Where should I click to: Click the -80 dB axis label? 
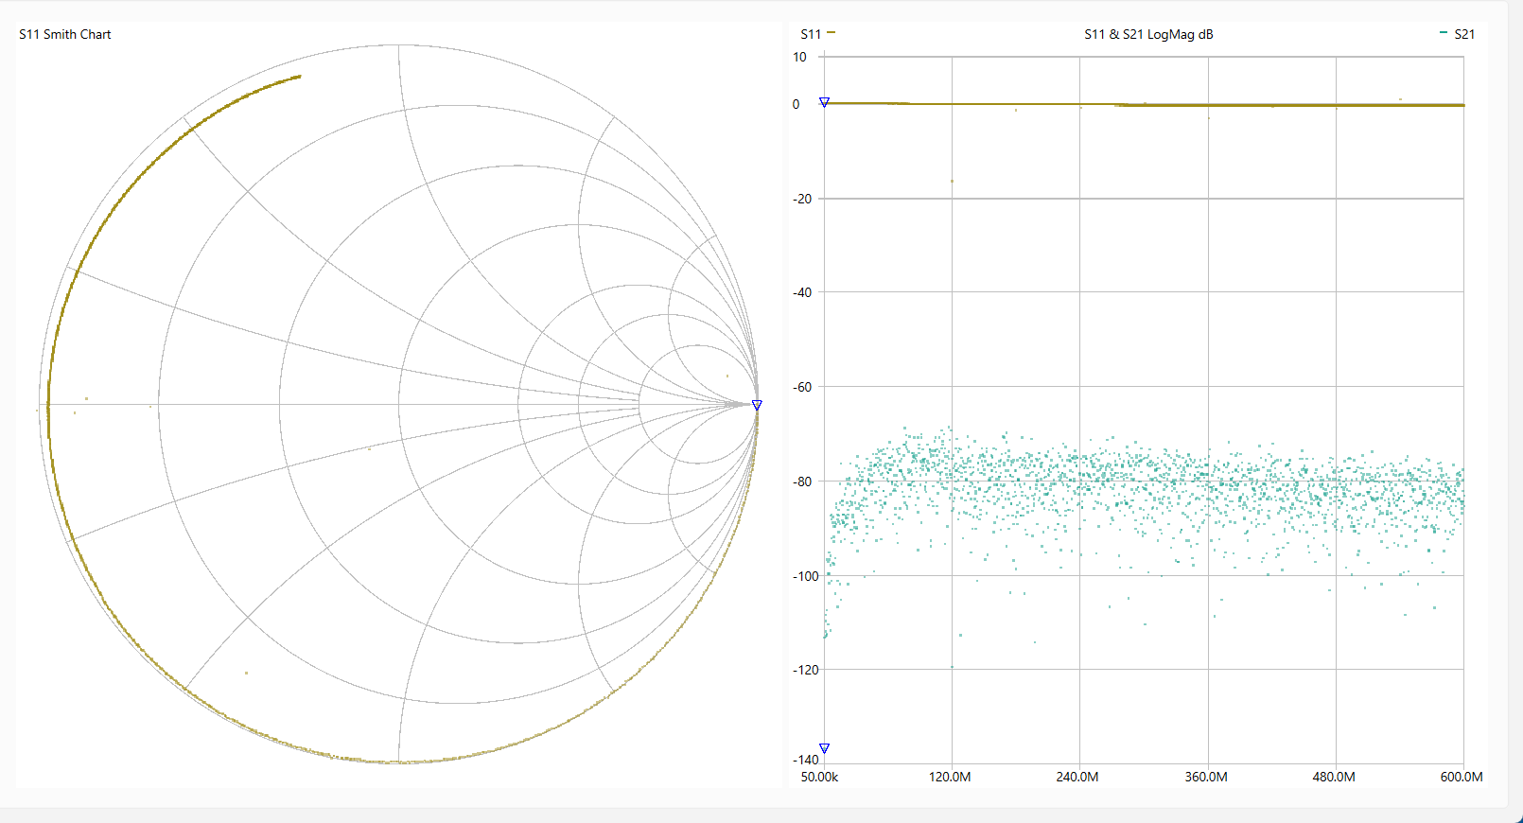tap(802, 482)
